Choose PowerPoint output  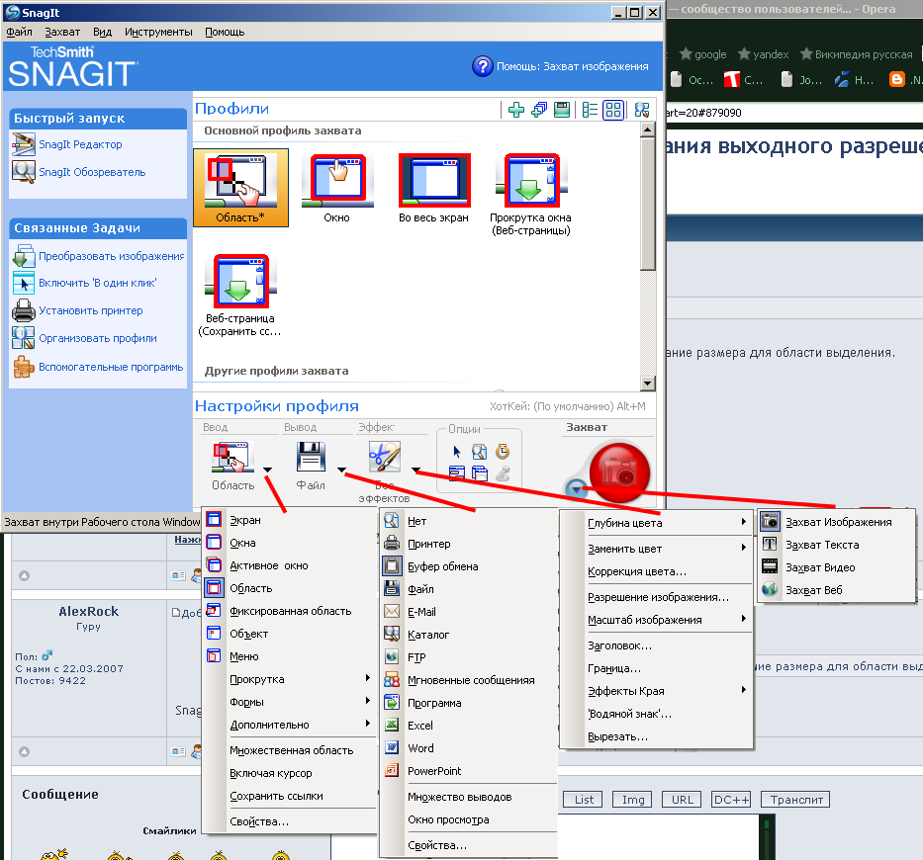[x=469, y=771]
